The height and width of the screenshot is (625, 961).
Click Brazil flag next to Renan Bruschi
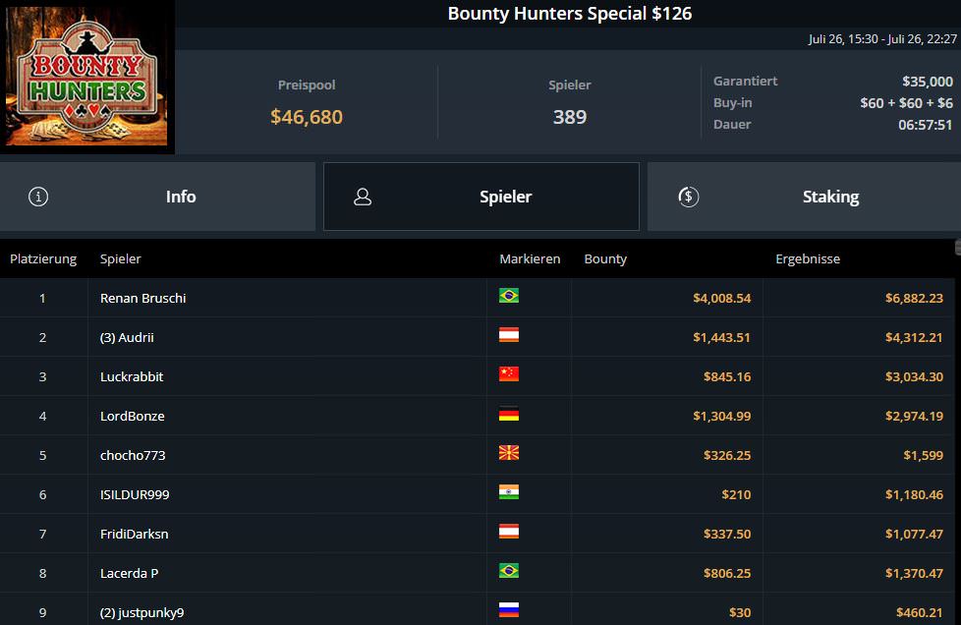[508, 296]
